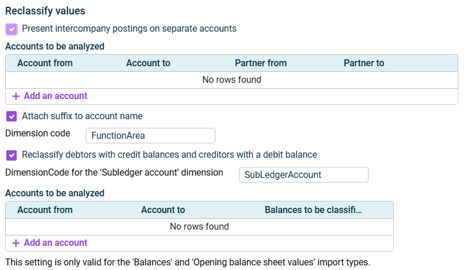Click the Balances to be classified column header
Screen dimensions: 471x270
(x=313, y=210)
